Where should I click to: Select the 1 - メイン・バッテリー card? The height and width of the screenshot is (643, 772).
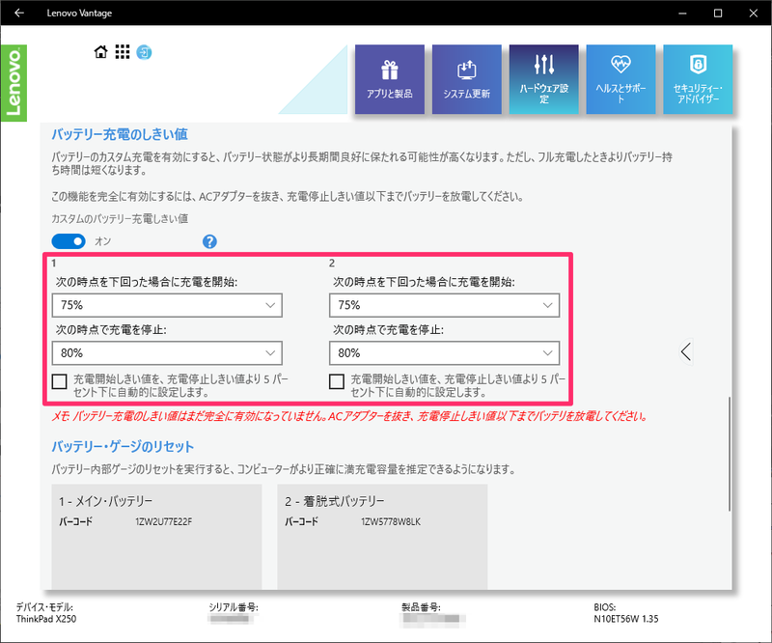156,537
